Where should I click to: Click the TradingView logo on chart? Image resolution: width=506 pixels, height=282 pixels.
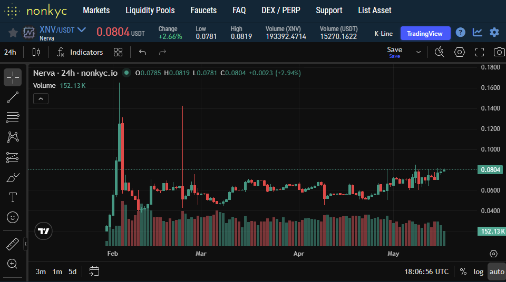tap(44, 231)
